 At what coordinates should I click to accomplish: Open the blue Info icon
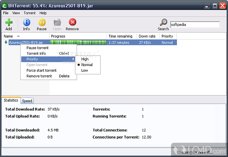27,22
